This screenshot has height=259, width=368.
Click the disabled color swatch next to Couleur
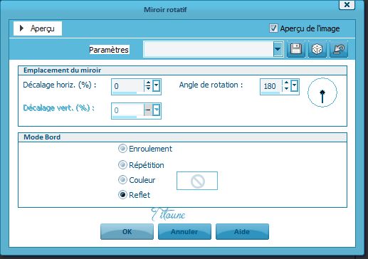point(197,181)
